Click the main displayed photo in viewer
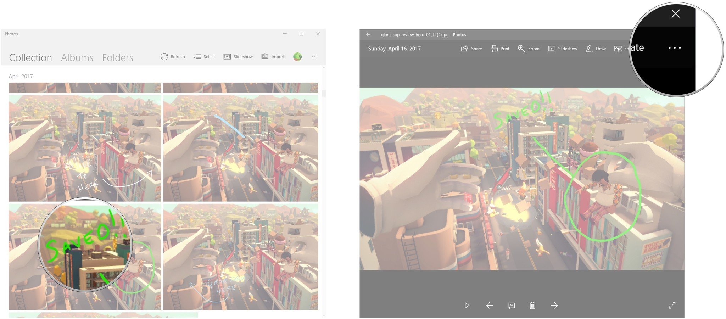726x319 pixels. (522, 179)
